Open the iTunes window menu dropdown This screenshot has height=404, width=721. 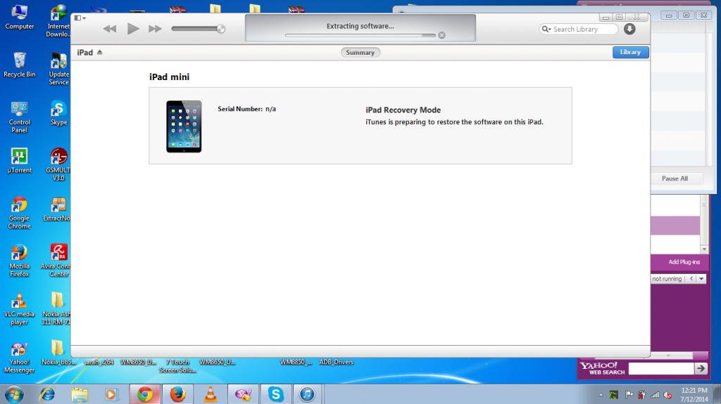[80, 18]
